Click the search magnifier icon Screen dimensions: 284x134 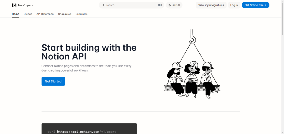[x=103, y=5]
